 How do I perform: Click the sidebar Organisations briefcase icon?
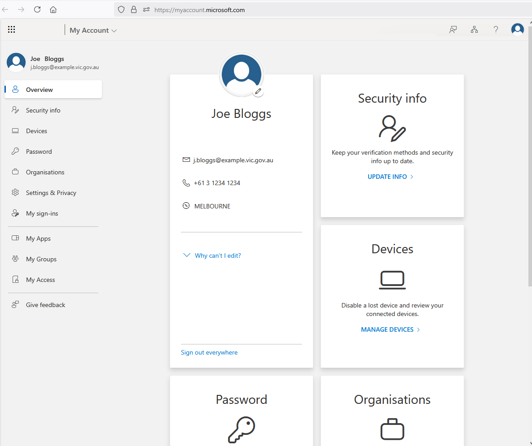coord(15,172)
